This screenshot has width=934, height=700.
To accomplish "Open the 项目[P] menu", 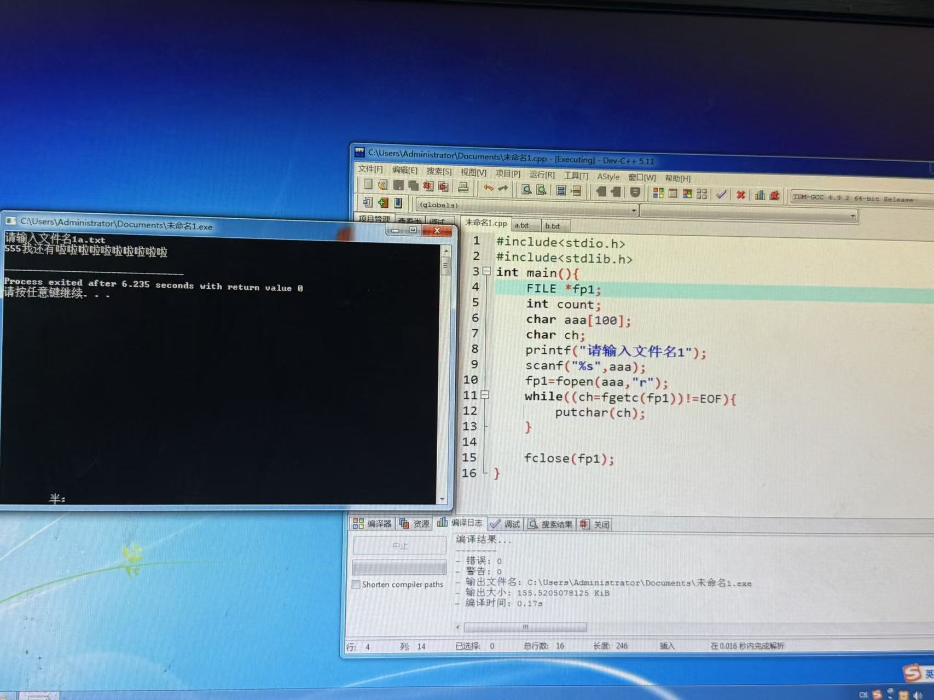I will [508, 173].
